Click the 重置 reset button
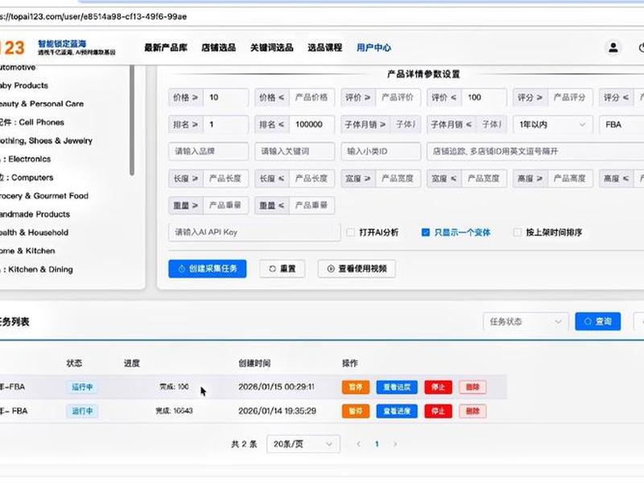Image resolution: width=644 pixels, height=483 pixels. 283,269
